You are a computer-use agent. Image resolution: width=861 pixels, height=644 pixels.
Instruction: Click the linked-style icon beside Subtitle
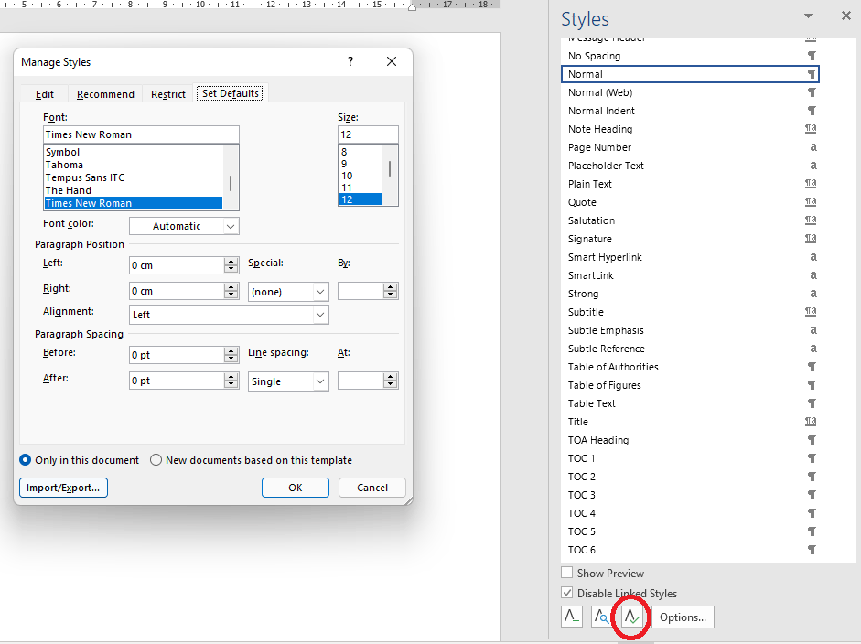811,311
